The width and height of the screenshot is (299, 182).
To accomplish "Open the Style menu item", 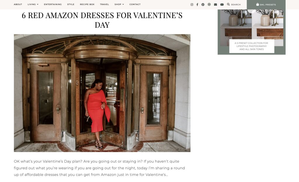I will coord(71,4).
